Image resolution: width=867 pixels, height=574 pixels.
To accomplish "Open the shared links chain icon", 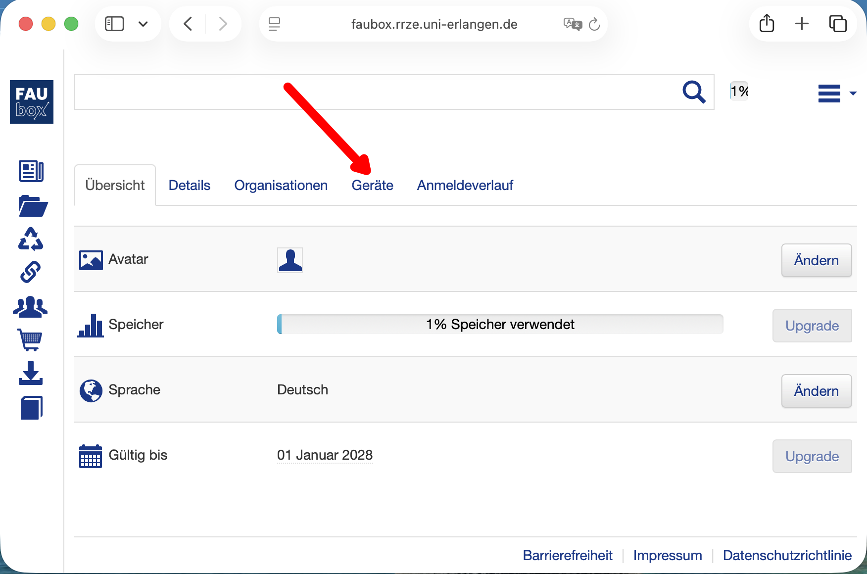I will tap(31, 272).
